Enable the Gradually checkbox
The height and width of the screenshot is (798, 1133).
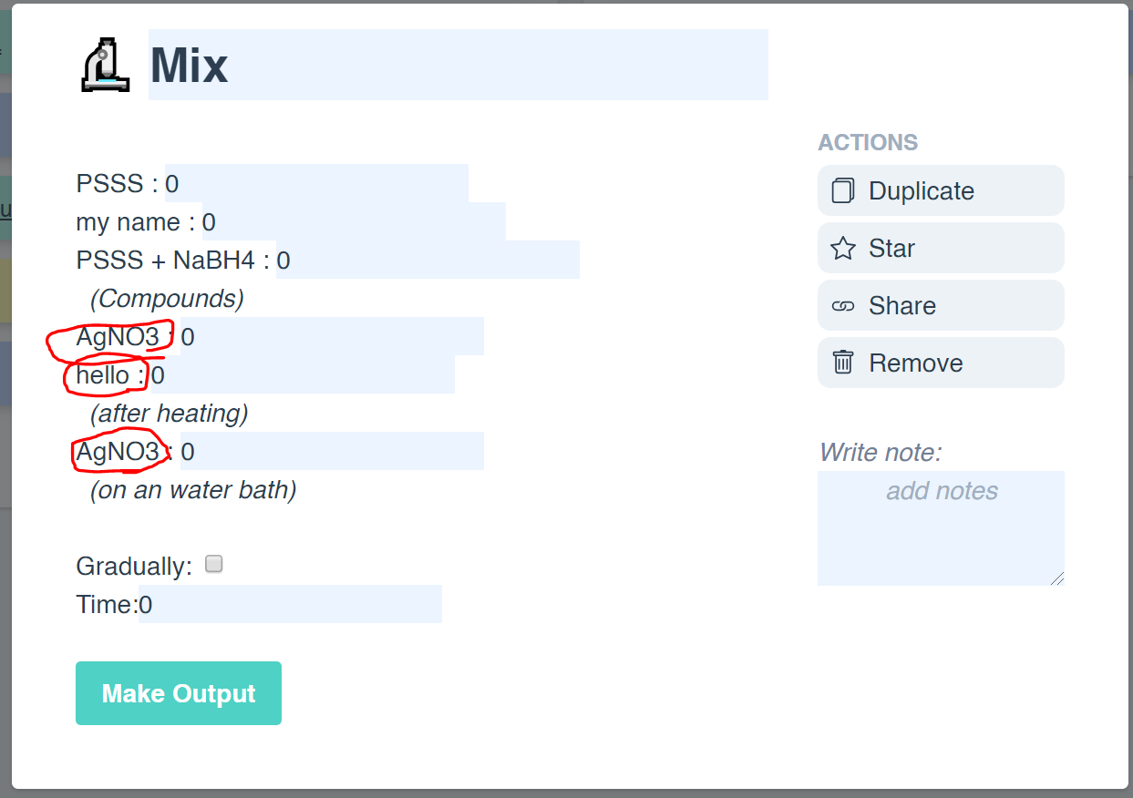213,564
